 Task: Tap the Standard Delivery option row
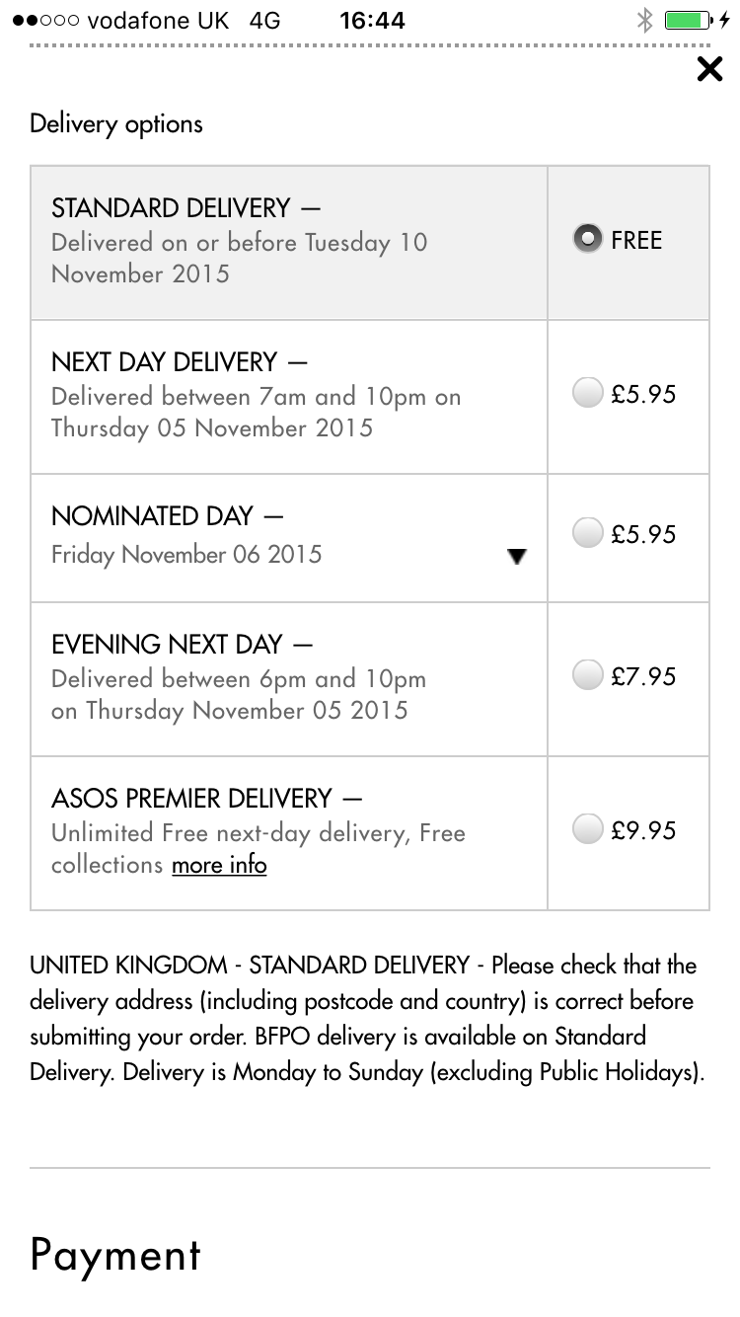pos(288,243)
